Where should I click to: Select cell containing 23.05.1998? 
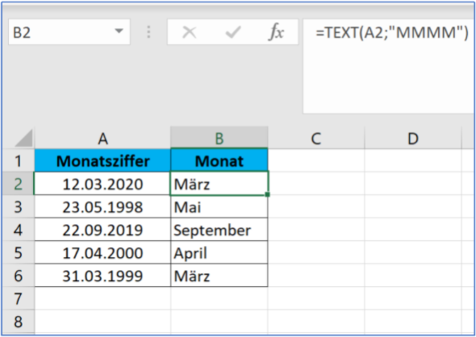[x=102, y=206]
